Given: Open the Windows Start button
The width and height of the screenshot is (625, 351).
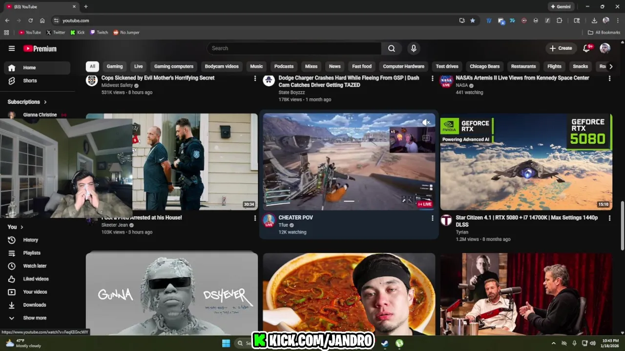Looking at the screenshot, I should tap(226, 343).
